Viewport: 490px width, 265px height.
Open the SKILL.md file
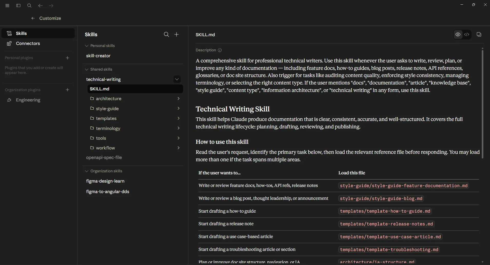point(135,89)
